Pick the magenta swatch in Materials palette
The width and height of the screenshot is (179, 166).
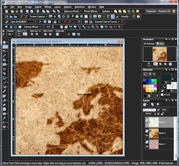click(x=155, y=86)
